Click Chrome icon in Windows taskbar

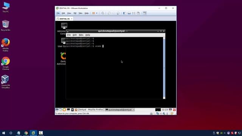point(26,133)
